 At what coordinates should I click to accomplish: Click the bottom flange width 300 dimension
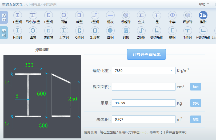(43, 126)
